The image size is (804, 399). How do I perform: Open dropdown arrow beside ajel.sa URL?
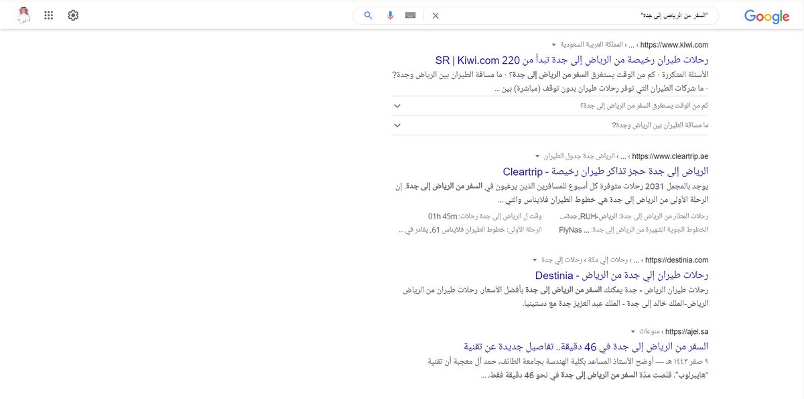point(633,331)
